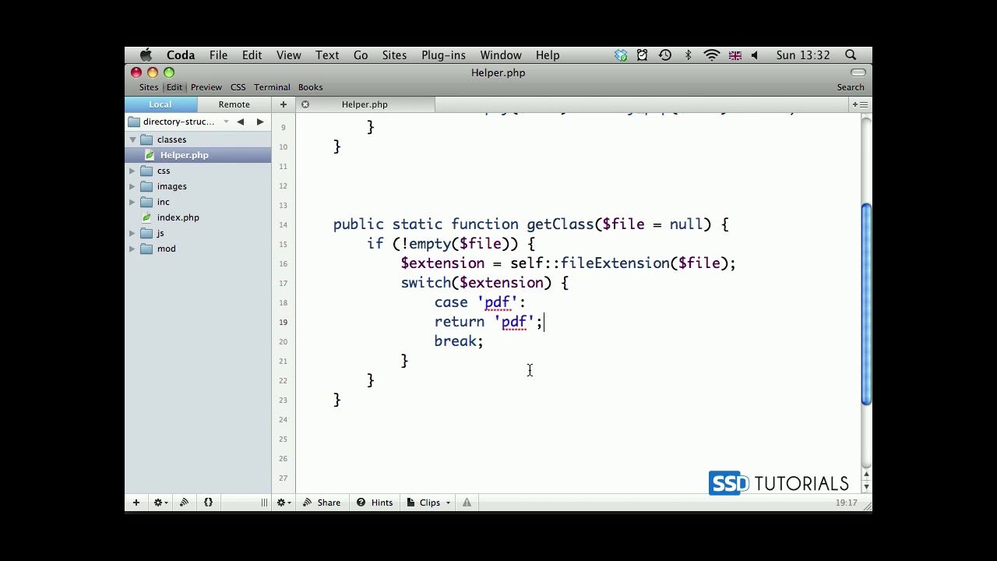Switch to Books mode
The height and width of the screenshot is (561, 997).
tap(310, 87)
